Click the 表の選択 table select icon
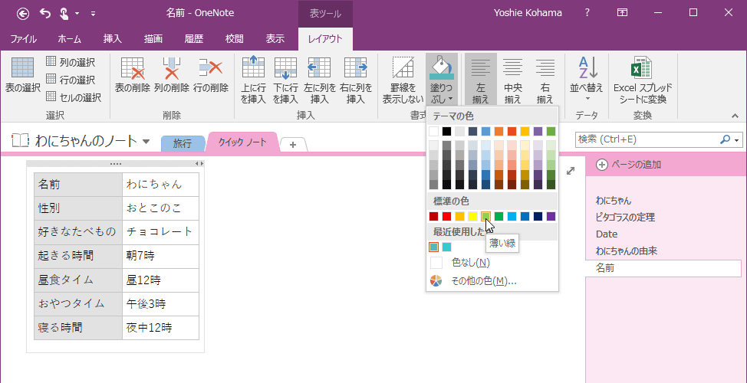 tap(22, 75)
